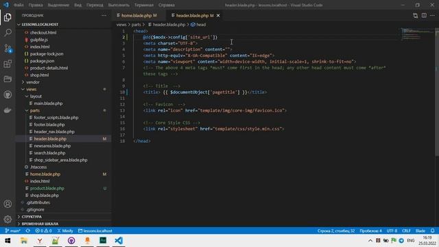The width and height of the screenshot is (439, 247).
Task: Change language mode via Blade item
Action: [x=420, y=231]
